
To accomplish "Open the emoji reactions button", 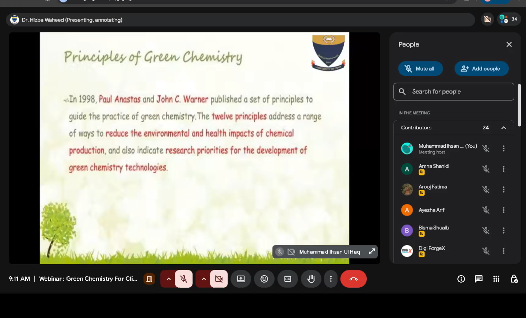I will tap(264, 279).
